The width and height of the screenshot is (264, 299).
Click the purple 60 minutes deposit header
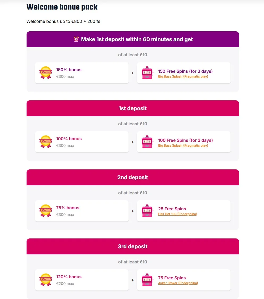coord(133,39)
